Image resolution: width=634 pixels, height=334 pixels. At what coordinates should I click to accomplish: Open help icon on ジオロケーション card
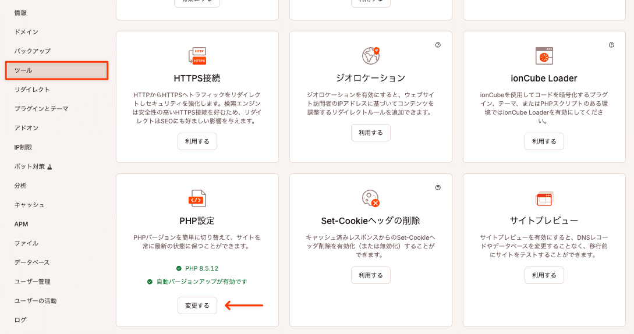point(438,45)
